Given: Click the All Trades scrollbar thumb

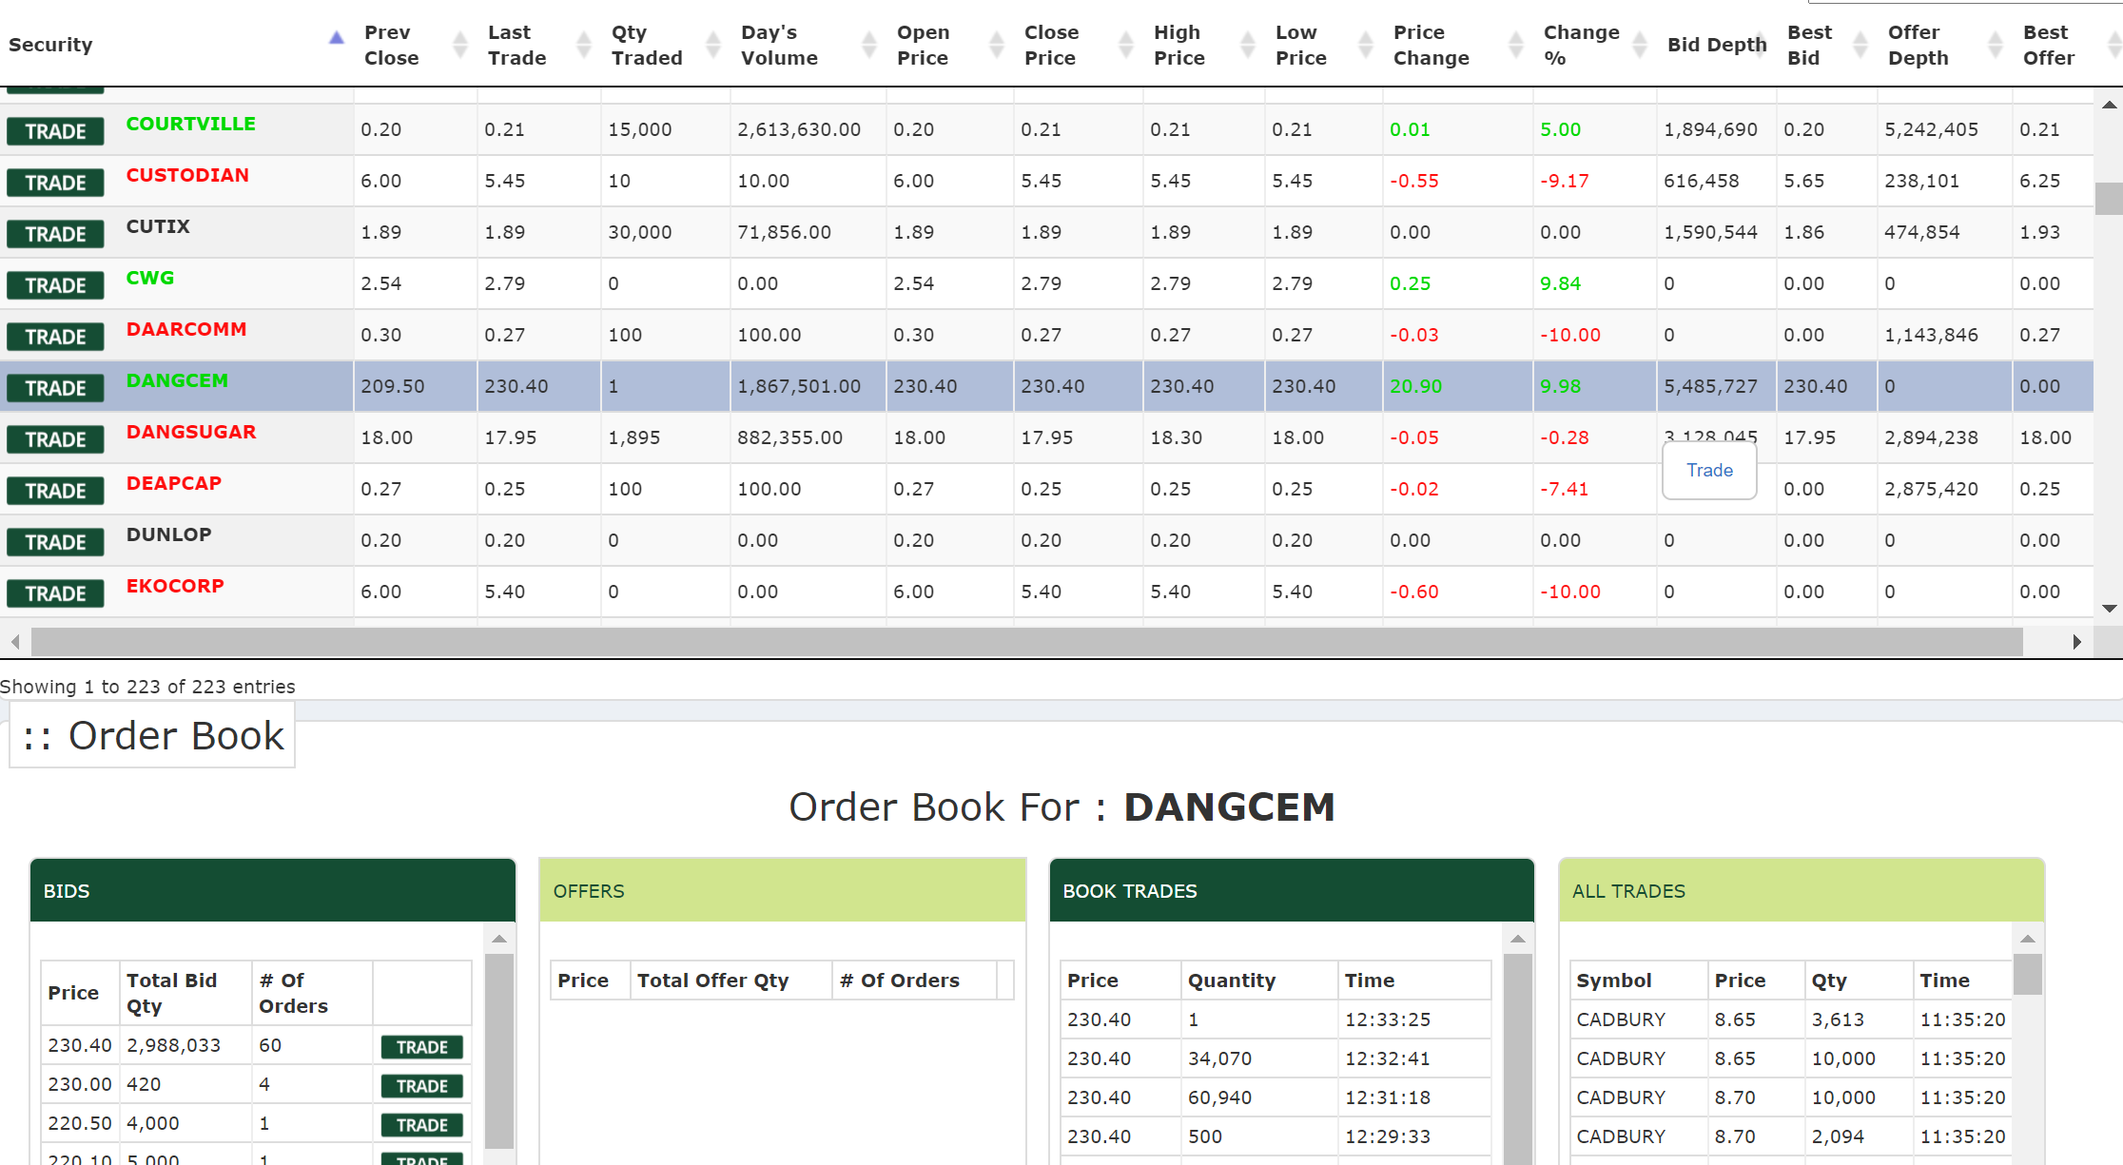Looking at the screenshot, I should 2028,974.
